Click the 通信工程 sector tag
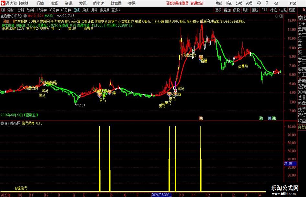Viewport: 306px width, 197px height. tap(9, 21)
